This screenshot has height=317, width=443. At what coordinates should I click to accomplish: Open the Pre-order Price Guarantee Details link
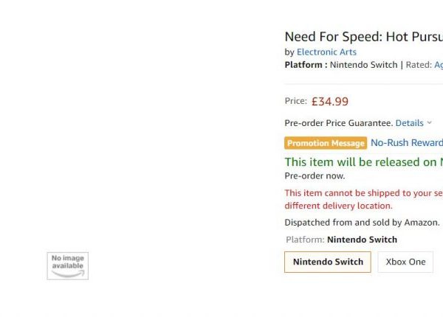click(x=409, y=123)
